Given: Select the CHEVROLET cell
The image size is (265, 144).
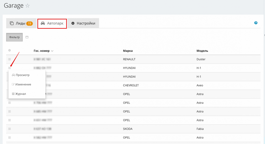Looking at the screenshot, I should (x=131, y=85).
